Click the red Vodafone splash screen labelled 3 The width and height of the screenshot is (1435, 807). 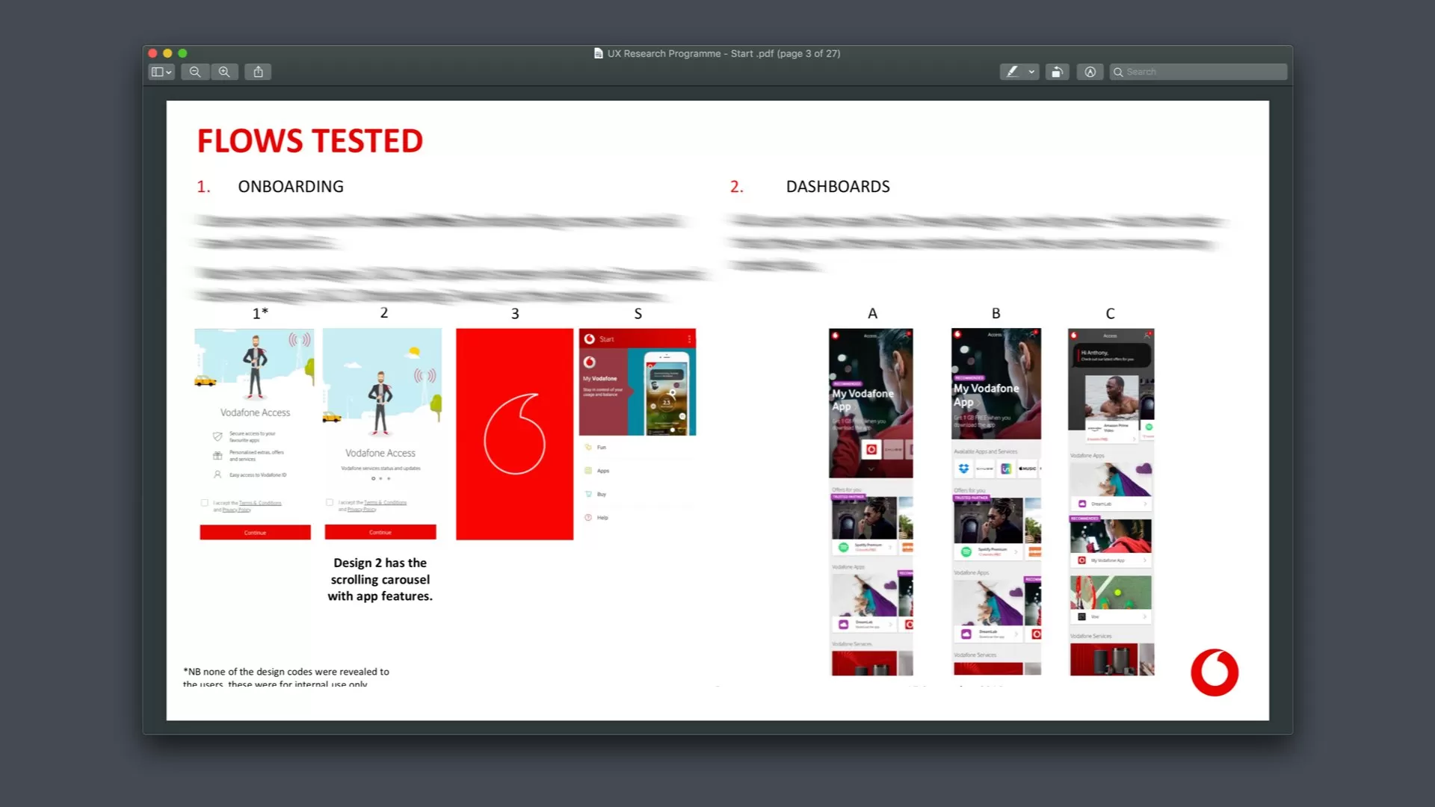tap(514, 433)
